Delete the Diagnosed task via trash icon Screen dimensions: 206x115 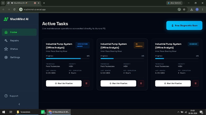196,84
